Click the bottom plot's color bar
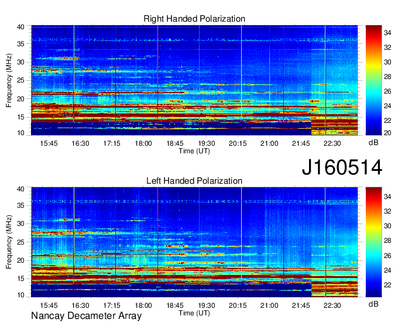 373,242
